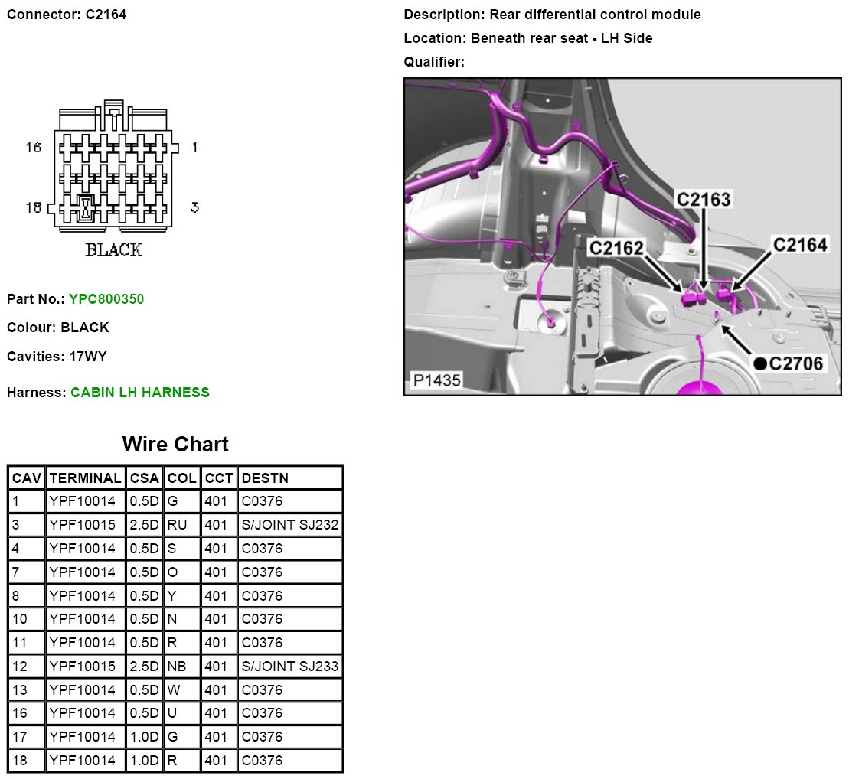Click the DESTN column header
Image resolution: width=849 pixels, height=779 pixels.
(x=265, y=478)
